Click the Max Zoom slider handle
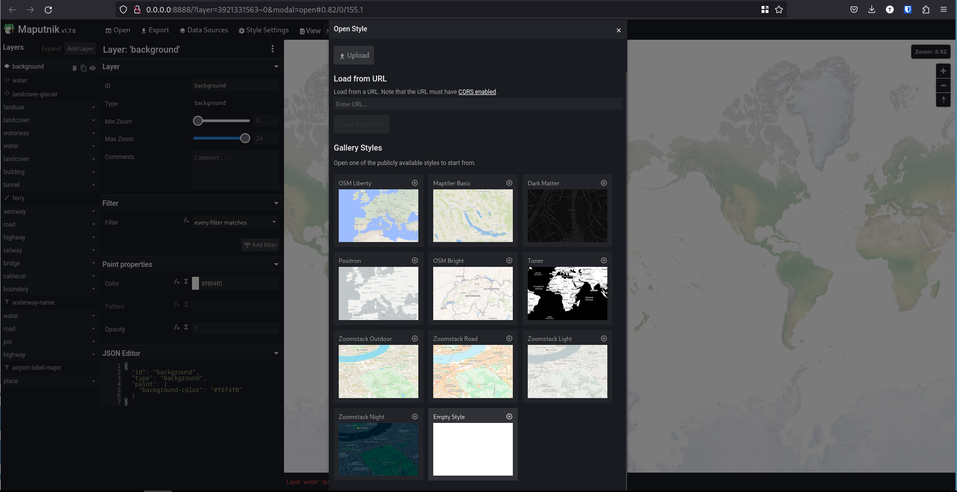The width and height of the screenshot is (957, 492). coord(245,138)
